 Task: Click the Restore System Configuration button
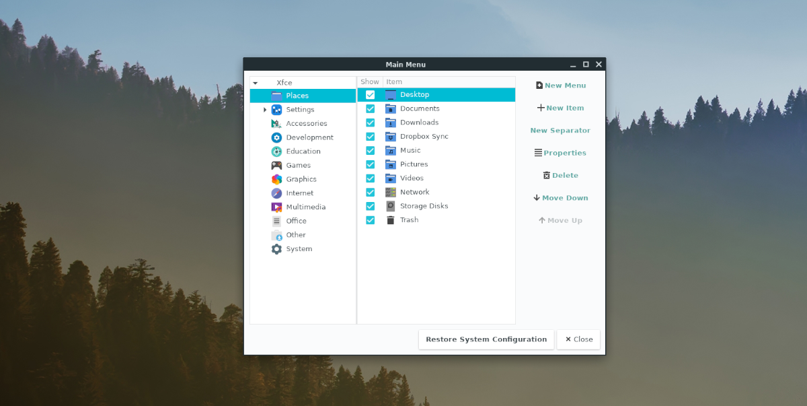tap(486, 339)
